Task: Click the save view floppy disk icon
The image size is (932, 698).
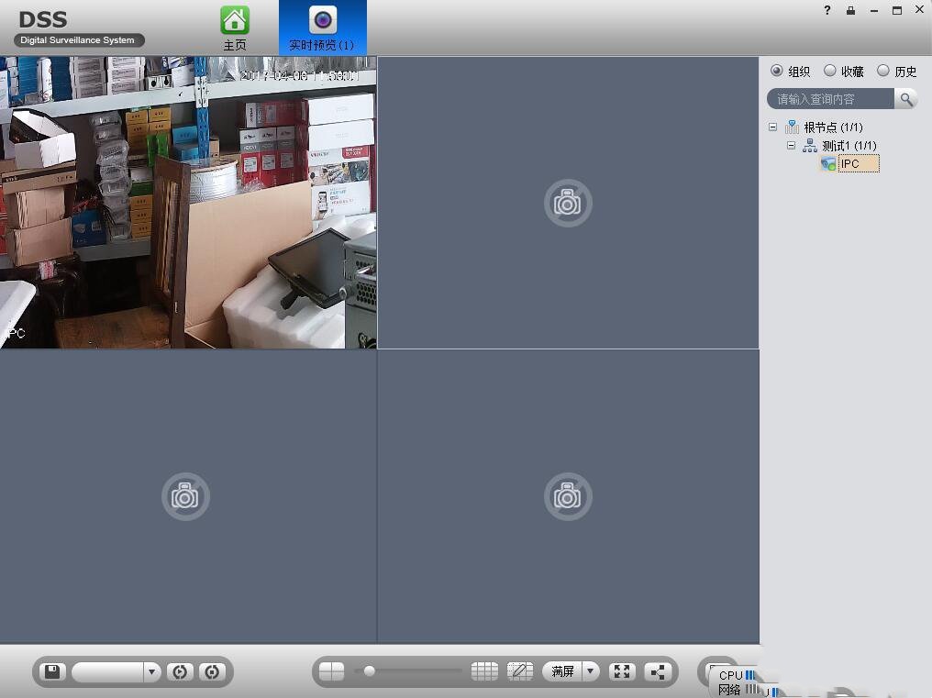Action: (52, 671)
